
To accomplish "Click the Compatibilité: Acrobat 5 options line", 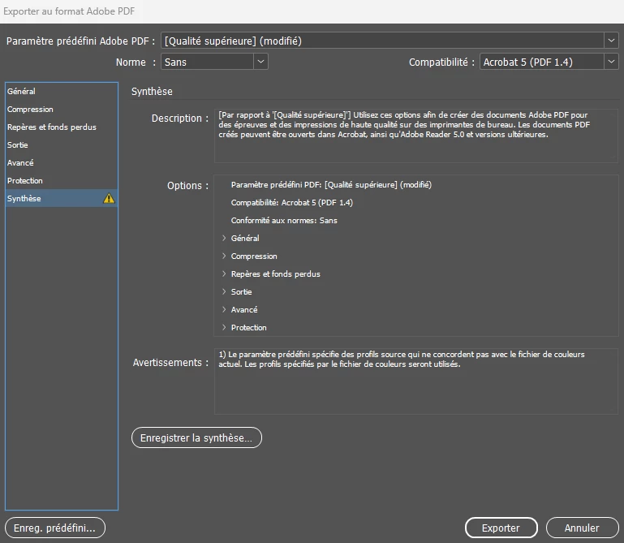I will (x=291, y=203).
